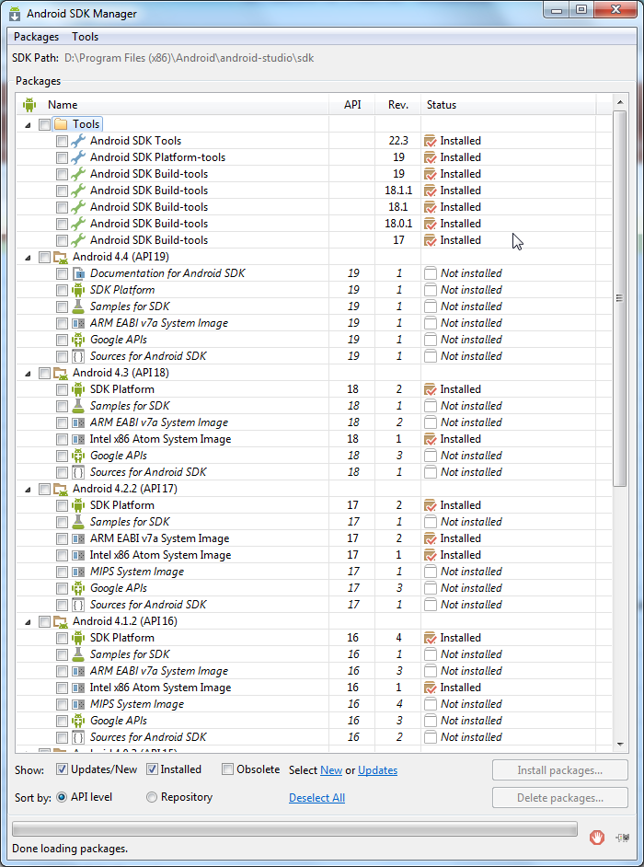Image resolution: width=644 pixels, height=867 pixels.
Task: Click the system image icon for API 19 ARM EABI v7a
Action: pos(78,323)
